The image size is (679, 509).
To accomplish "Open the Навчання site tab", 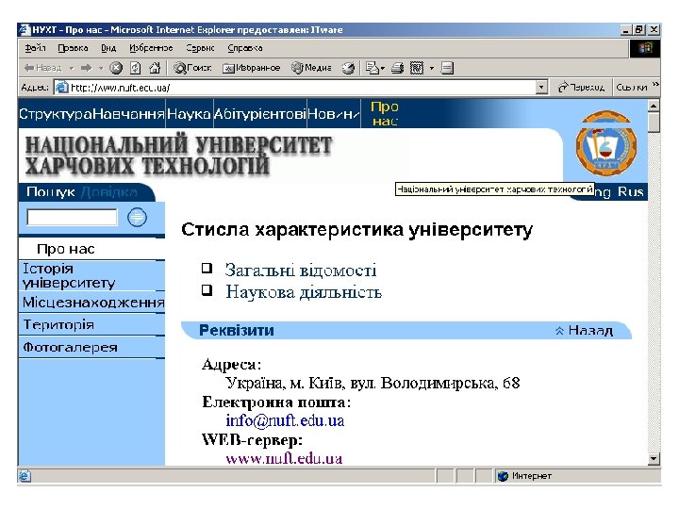I will pos(129,114).
